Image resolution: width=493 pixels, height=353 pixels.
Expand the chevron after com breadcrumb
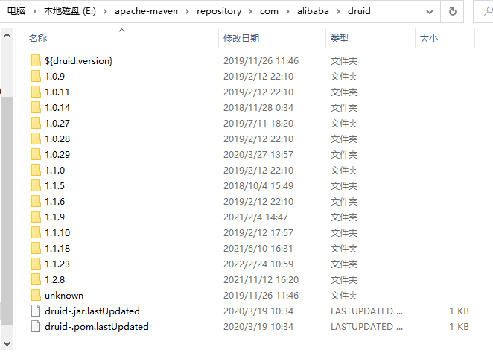287,12
